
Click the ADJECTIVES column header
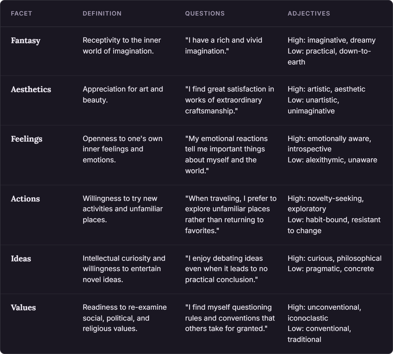(x=309, y=14)
